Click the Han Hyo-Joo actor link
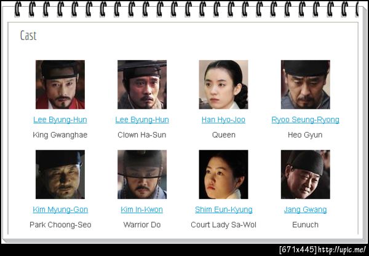The image size is (369, 256). click(223, 120)
